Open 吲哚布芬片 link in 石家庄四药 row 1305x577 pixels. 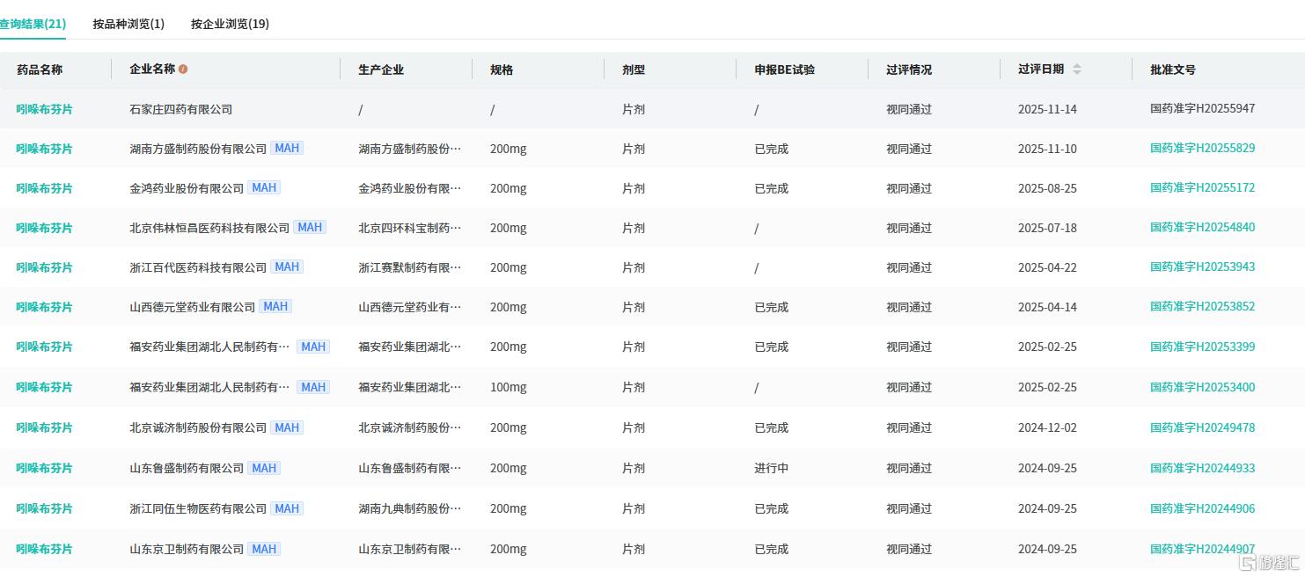tap(44, 109)
